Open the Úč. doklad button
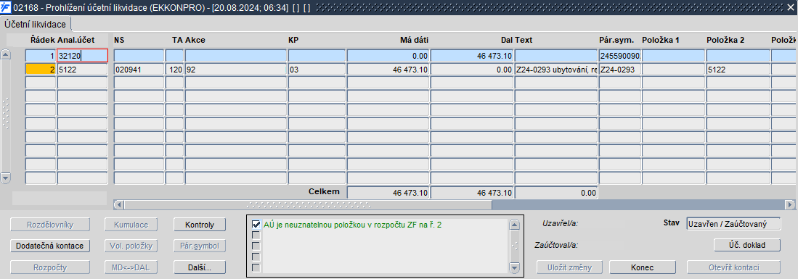The width and height of the screenshot is (798, 279). (746, 245)
